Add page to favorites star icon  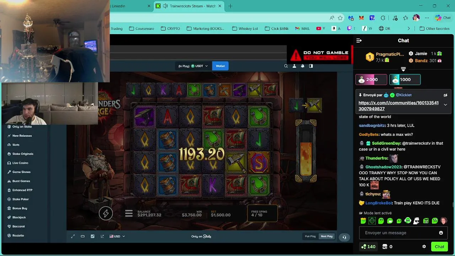coord(340,18)
